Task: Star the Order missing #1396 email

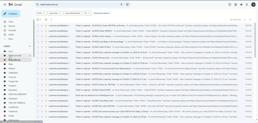Action: (42, 36)
